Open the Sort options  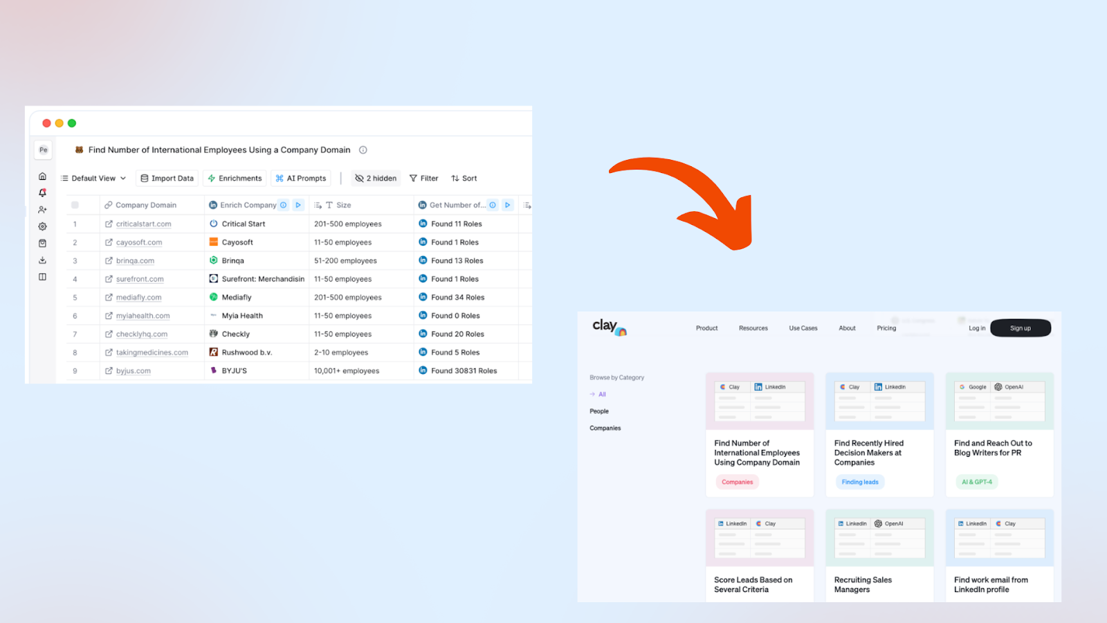(464, 178)
